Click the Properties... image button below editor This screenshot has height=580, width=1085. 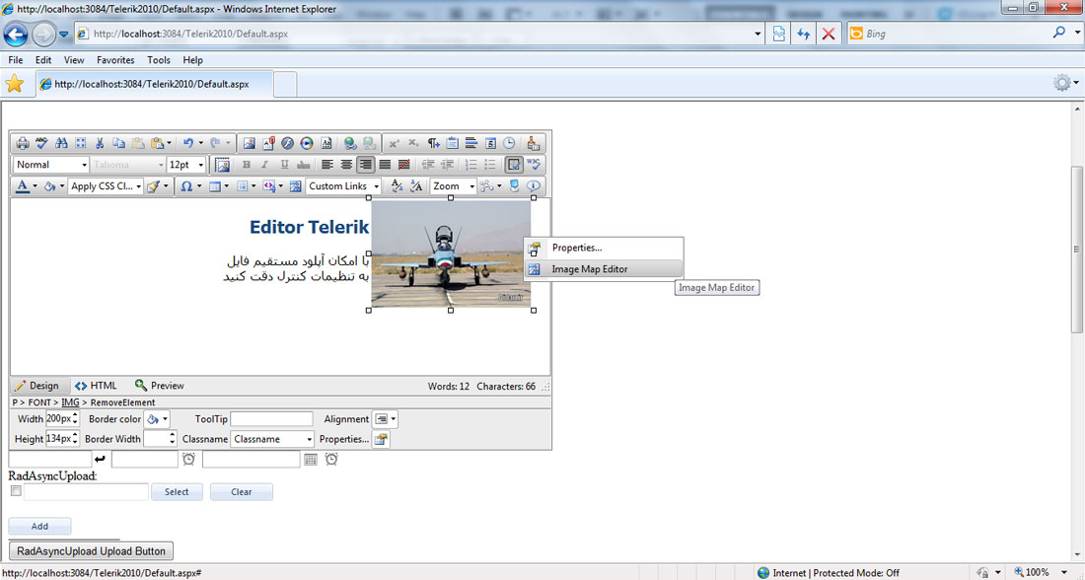pyautogui.click(x=381, y=439)
